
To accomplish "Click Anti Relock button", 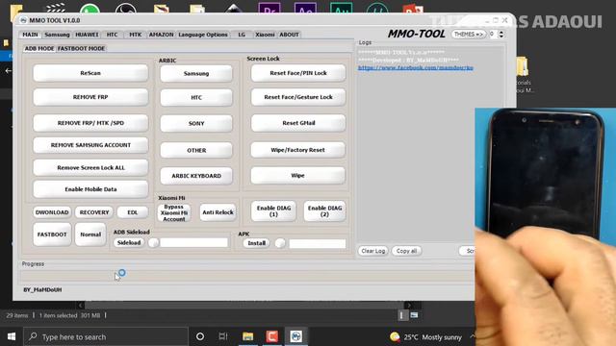I will 218,212.
